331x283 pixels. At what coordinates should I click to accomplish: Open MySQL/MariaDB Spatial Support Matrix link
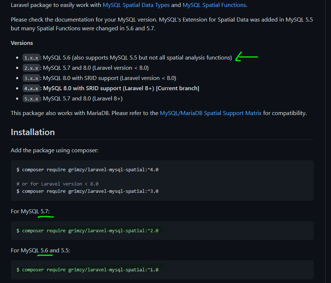coord(210,113)
